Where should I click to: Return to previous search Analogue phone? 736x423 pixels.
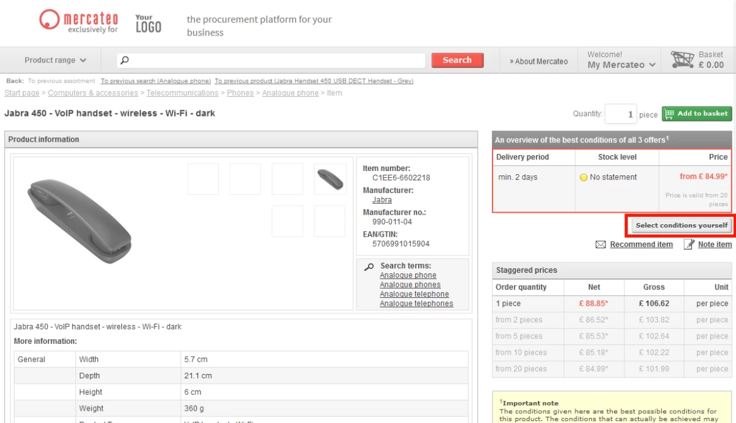(156, 81)
